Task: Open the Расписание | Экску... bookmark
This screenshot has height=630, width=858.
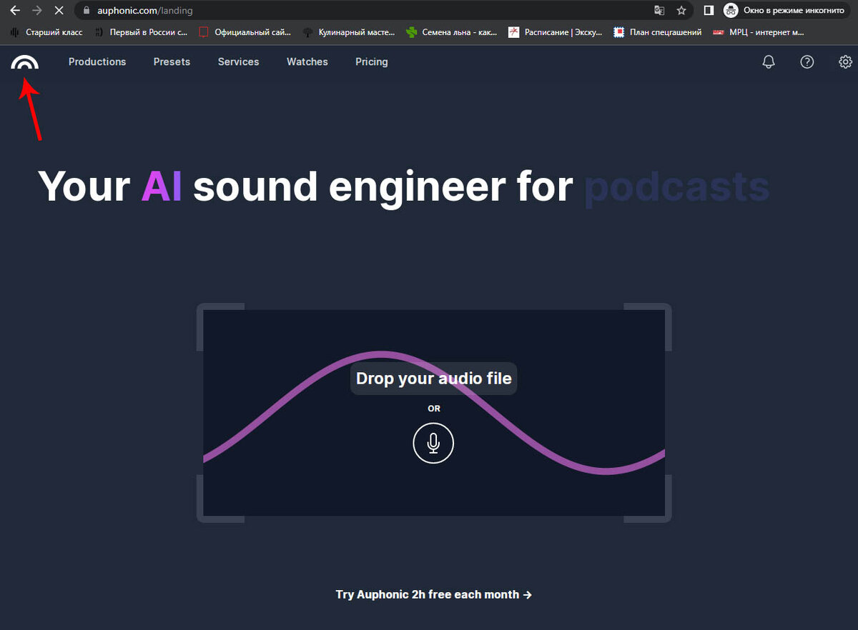Action: tap(556, 32)
